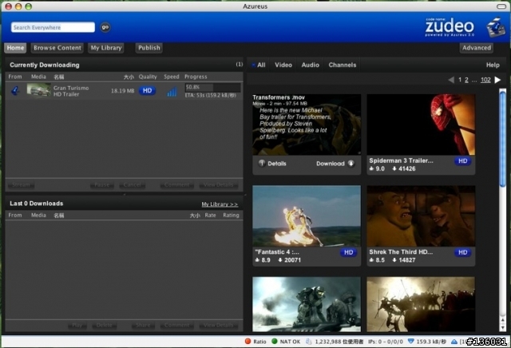Open the Shrek The Third thumbnail
The width and height of the screenshot is (511, 348).
tap(421, 216)
